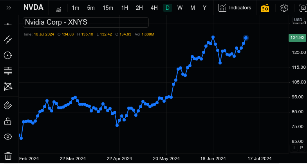Viewport: 307px width, 164px height.
Task: Click the L 132.42 low value
Action: coord(104,34)
